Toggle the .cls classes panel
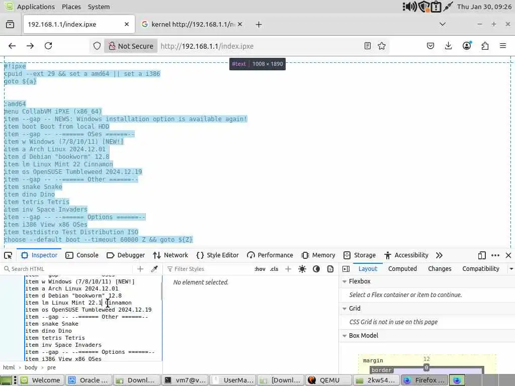Viewport: 515px width, 386px height. pos(274,269)
